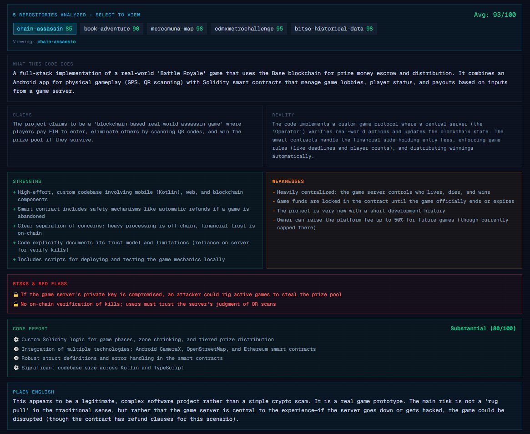Click the custom game protocol reality paragraph
This screenshot has width=530, height=434.
pyautogui.click(x=388, y=140)
